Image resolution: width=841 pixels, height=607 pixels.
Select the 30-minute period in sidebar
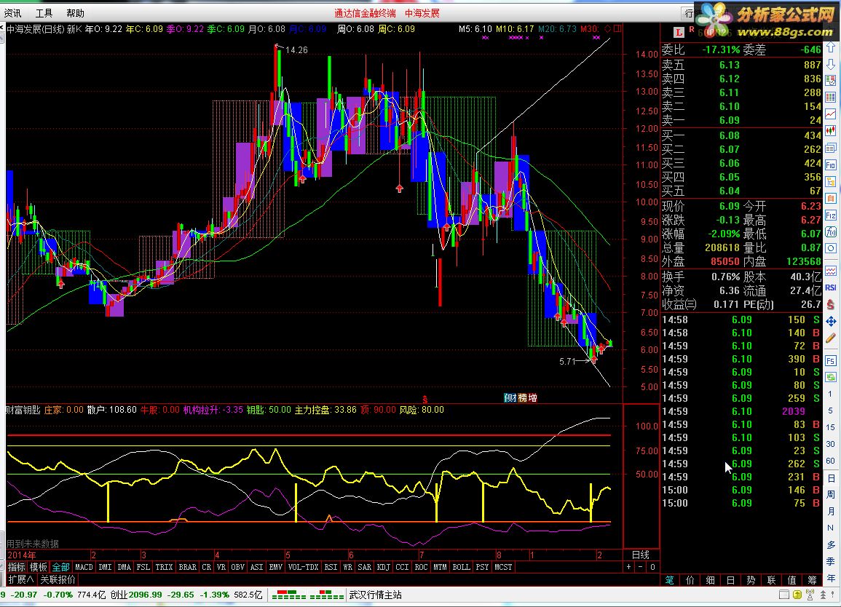(830, 444)
